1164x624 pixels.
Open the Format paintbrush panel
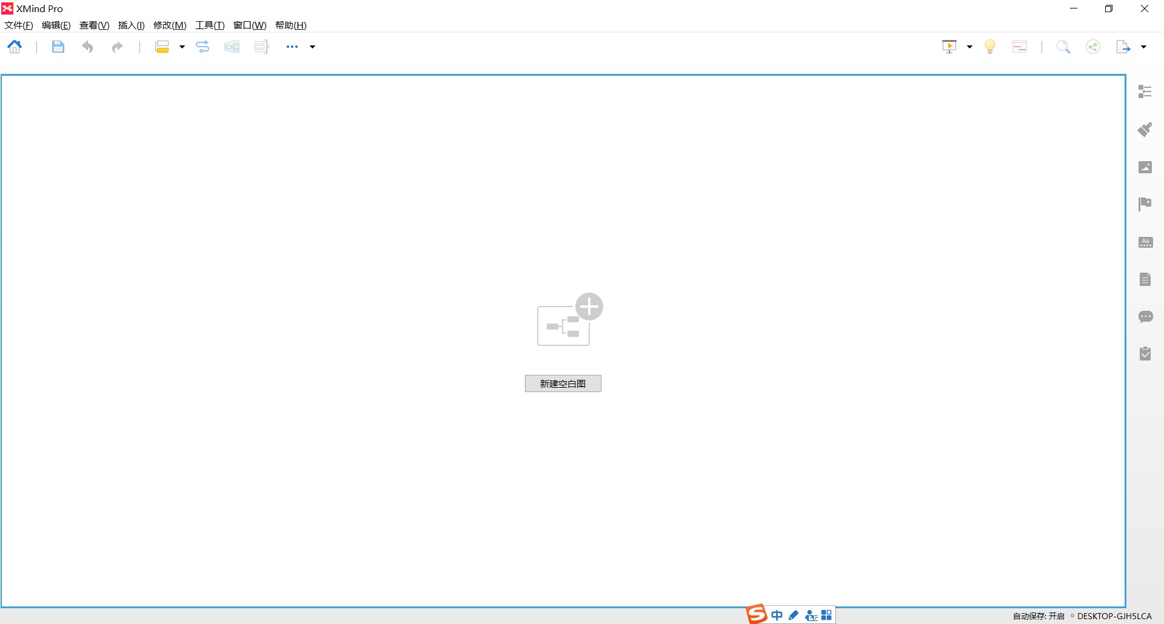[1145, 129]
